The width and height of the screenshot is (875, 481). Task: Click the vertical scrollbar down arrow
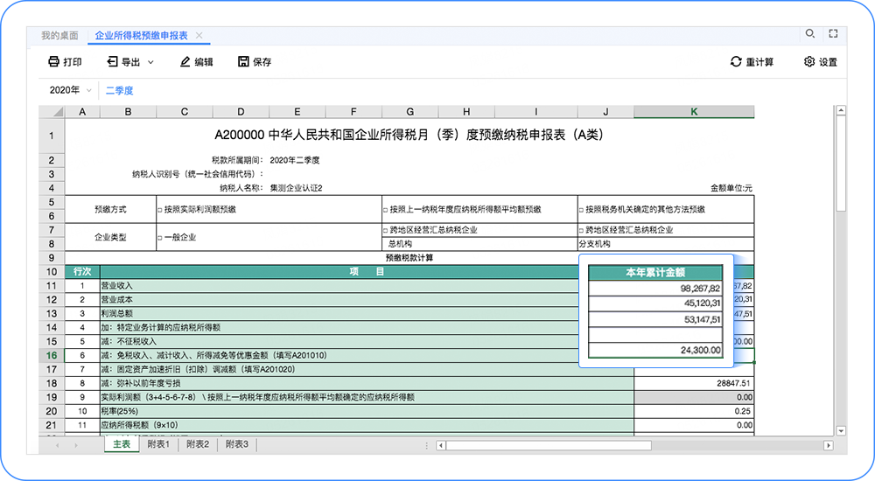click(x=841, y=431)
